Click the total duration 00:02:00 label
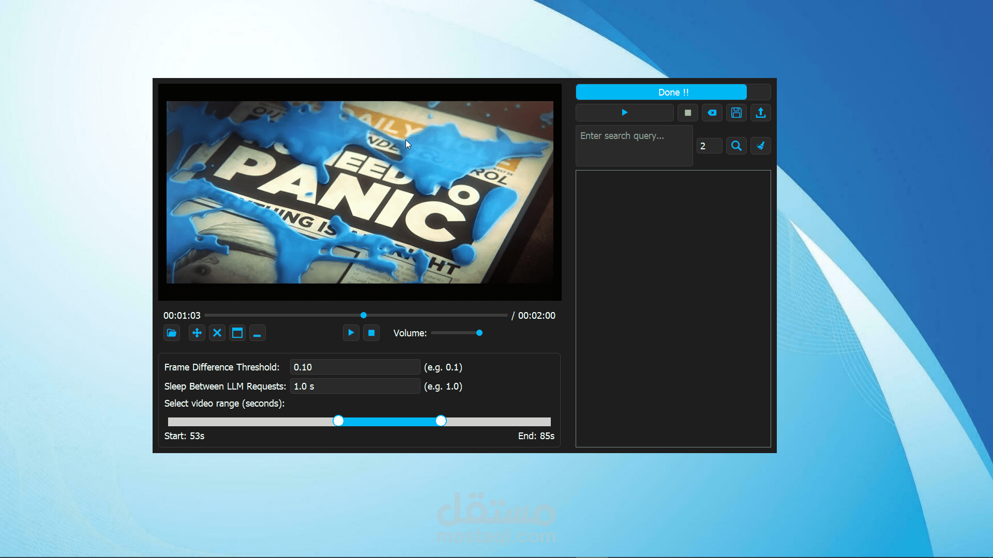The width and height of the screenshot is (993, 558). 537,315
